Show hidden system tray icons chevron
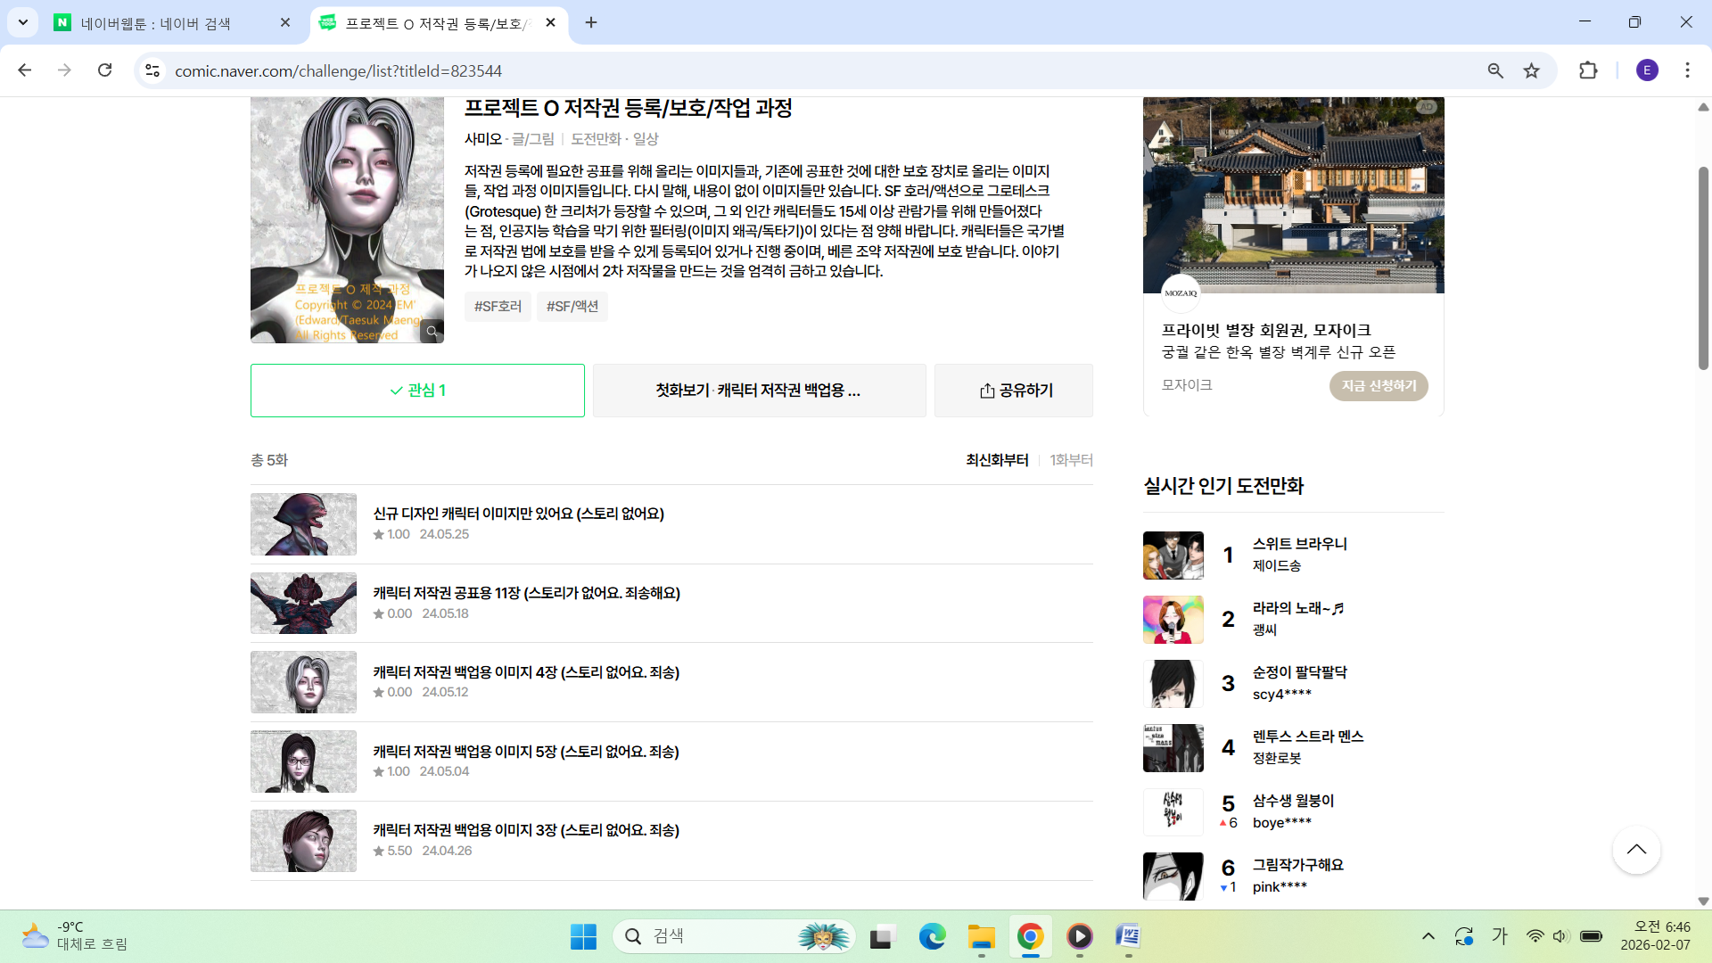Screen dimensions: 1712x963 [1428, 936]
